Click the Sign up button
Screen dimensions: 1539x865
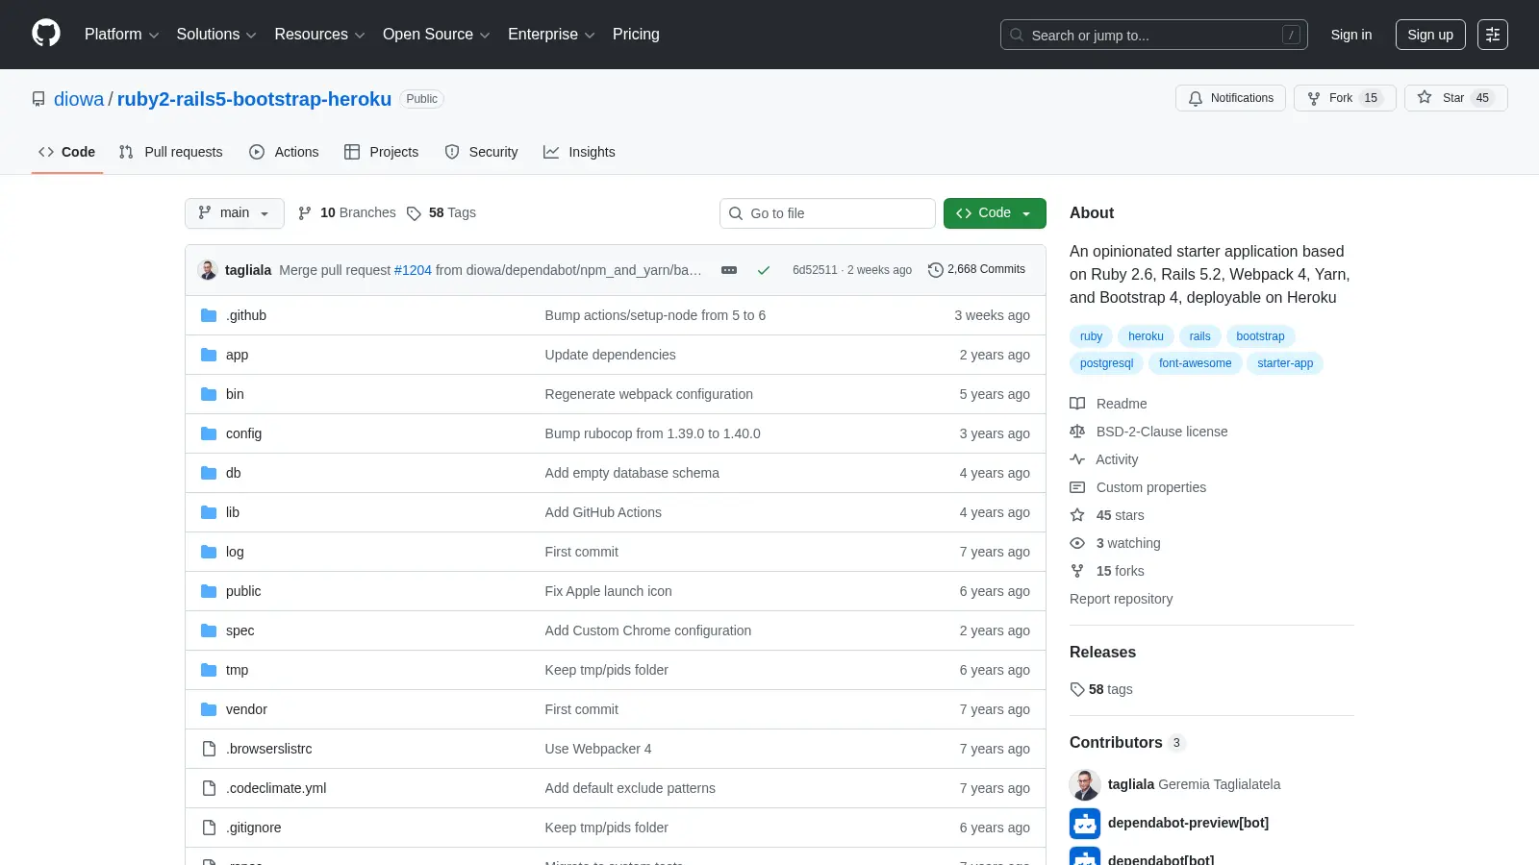1430,35
